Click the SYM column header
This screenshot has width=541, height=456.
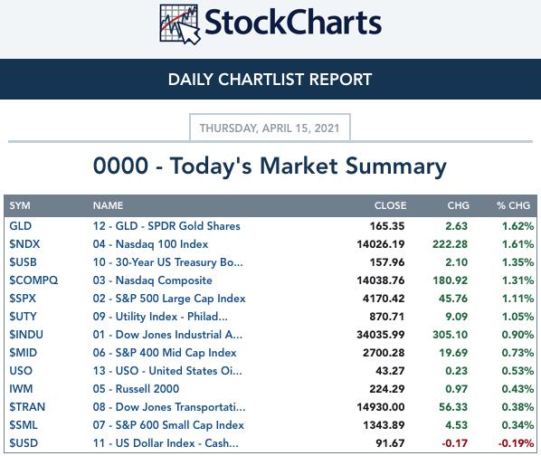20,205
